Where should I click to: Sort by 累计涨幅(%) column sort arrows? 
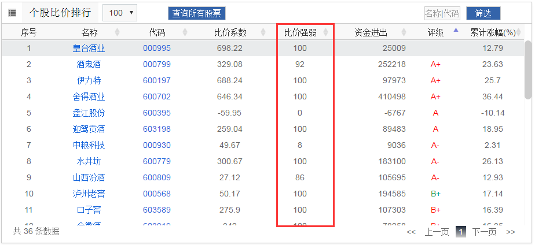(519, 32)
